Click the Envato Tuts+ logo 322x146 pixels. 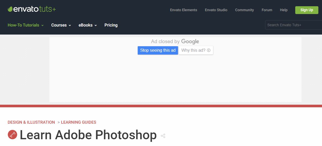point(32,9)
